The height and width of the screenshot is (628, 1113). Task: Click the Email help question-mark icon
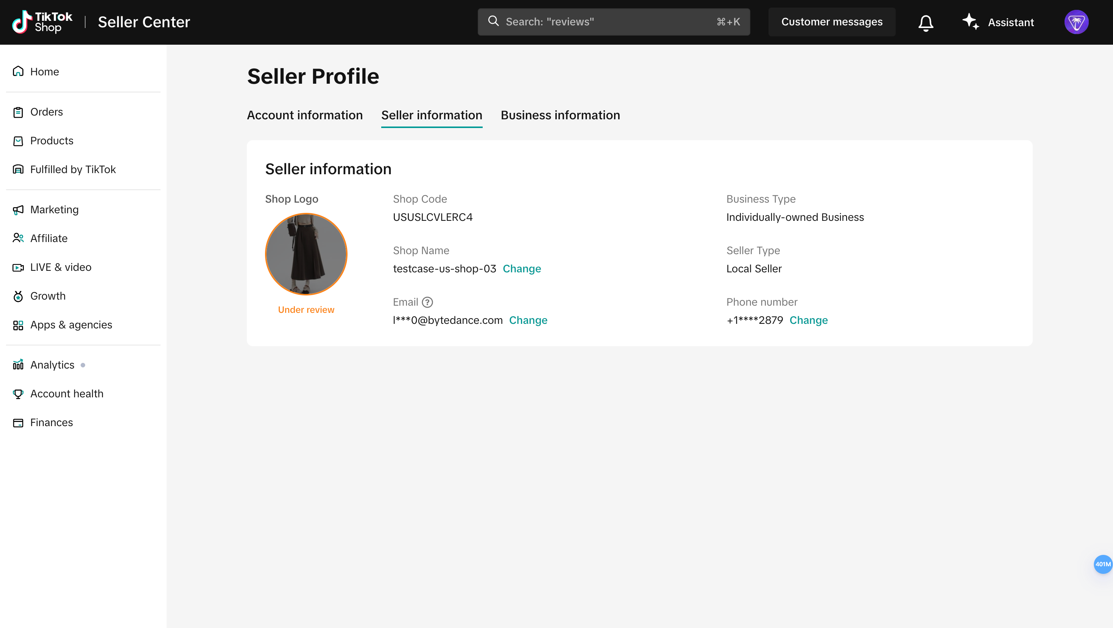tap(427, 302)
